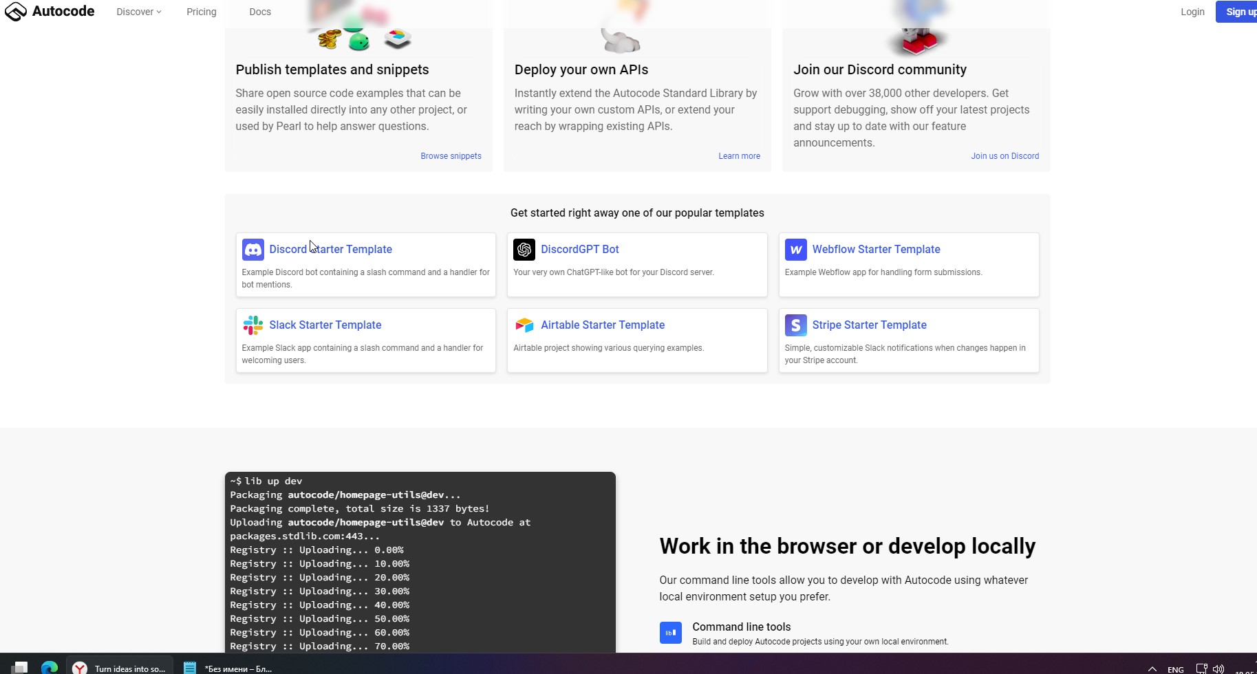Click 'Get started right away' templates heading
This screenshot has width=1257, height=674.
tap(637, 213)
